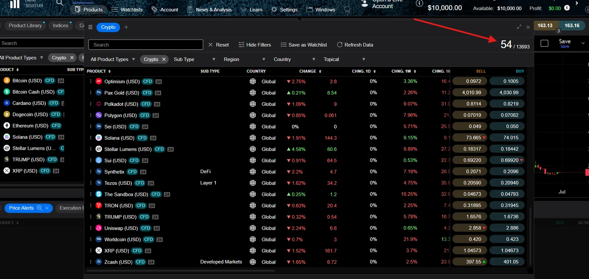Switch to the Indices tab
This screenshot has height=279, width=589.
60,25
